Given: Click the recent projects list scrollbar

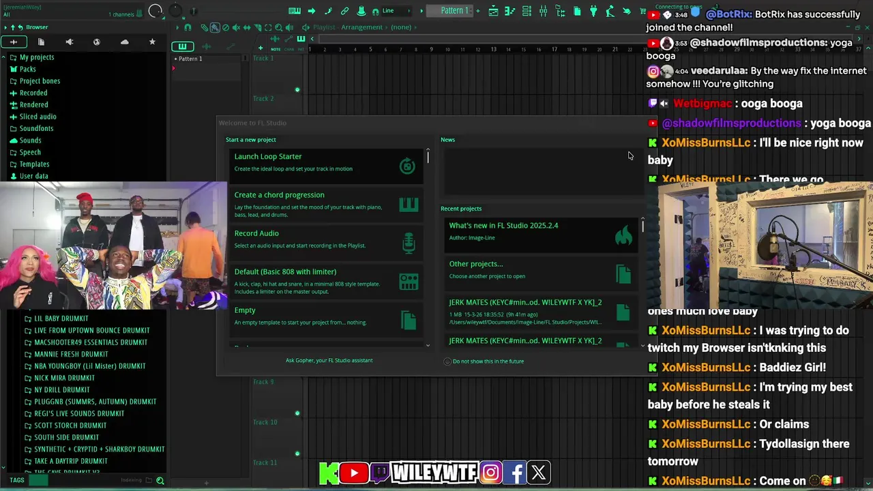Looking at the screenshot, I should (x=642, y=225).
